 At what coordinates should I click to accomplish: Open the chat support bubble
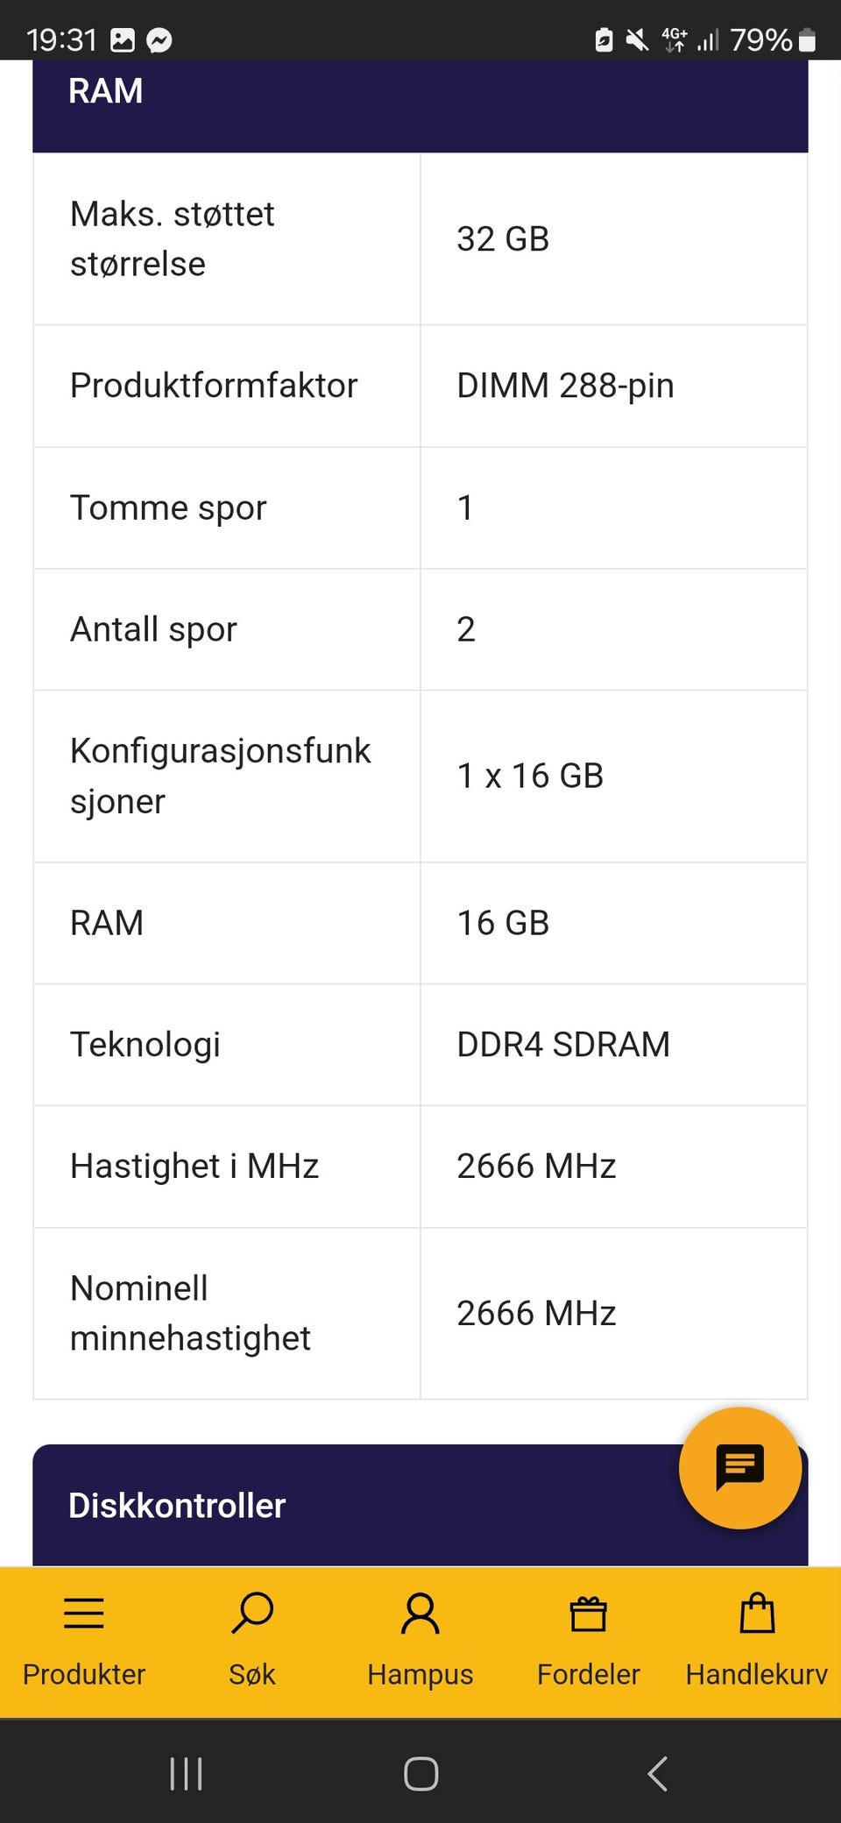click(x=740, y=1468)
